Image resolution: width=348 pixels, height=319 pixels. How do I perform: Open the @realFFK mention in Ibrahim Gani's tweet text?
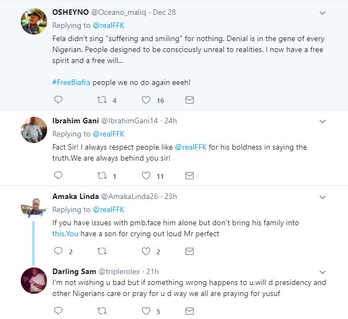pos(190,147)
